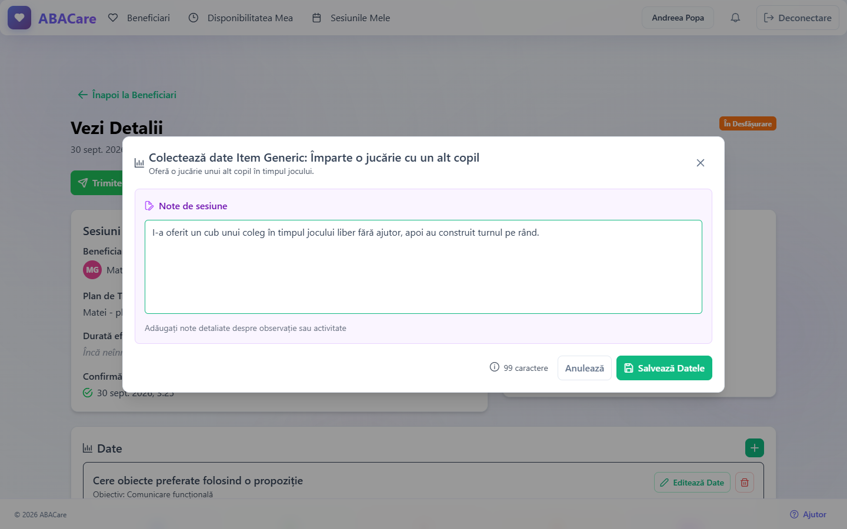Click the Deconectare button
Screen dimensions: 847x529
pos(798,18)
